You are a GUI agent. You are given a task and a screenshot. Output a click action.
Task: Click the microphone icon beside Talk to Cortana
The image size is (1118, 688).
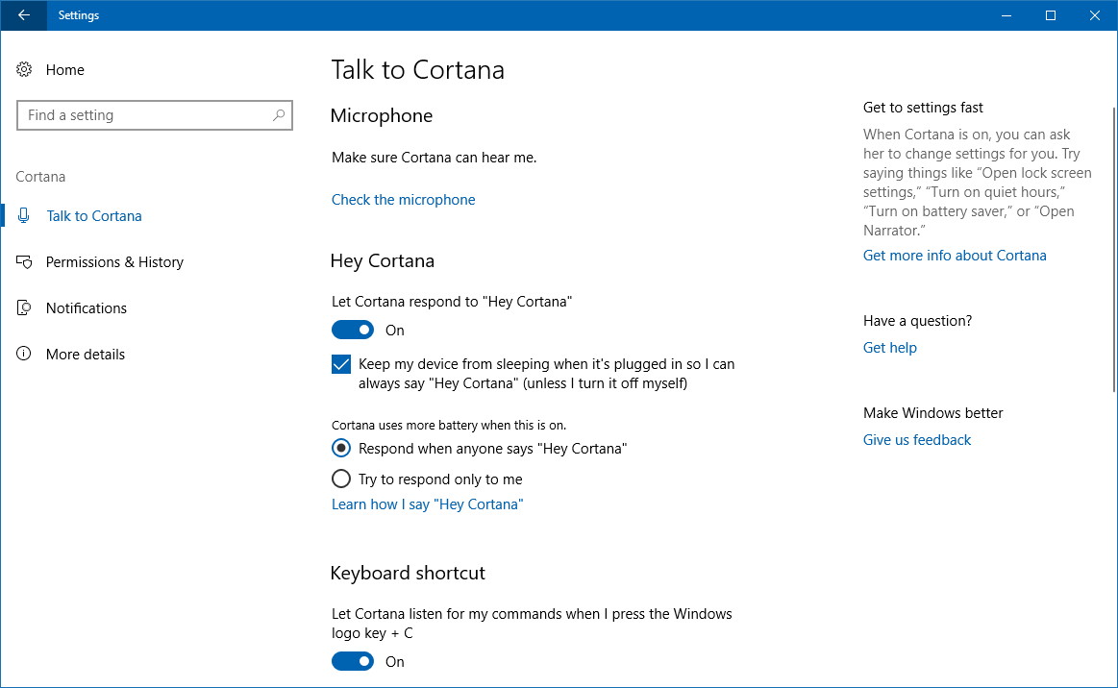coord(23,215)
